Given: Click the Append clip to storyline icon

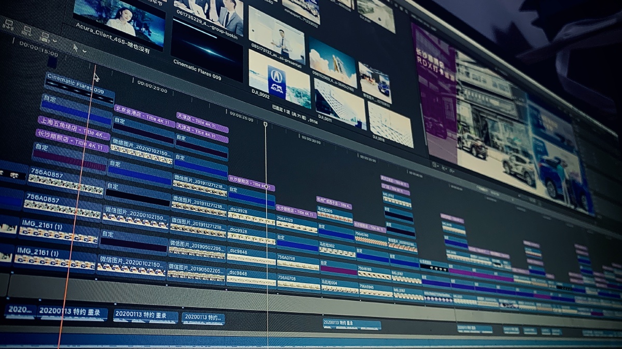Looking at the screenshot, I should click(x=45, y=37).
